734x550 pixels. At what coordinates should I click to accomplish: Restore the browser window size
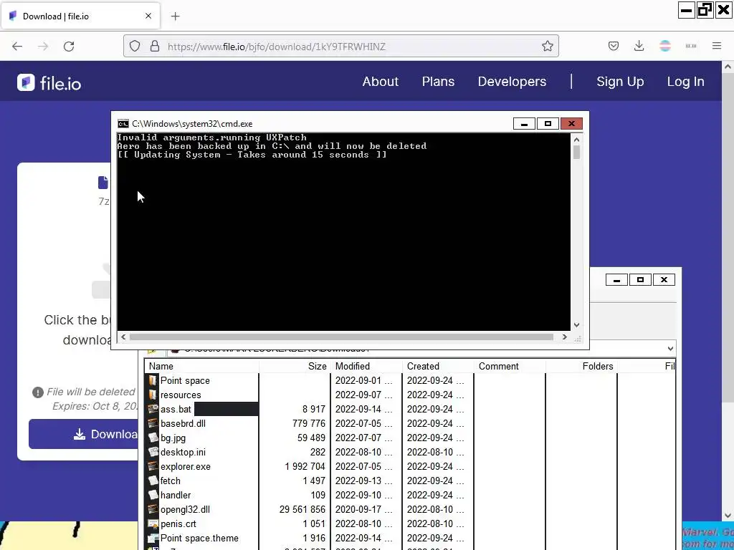705,10
